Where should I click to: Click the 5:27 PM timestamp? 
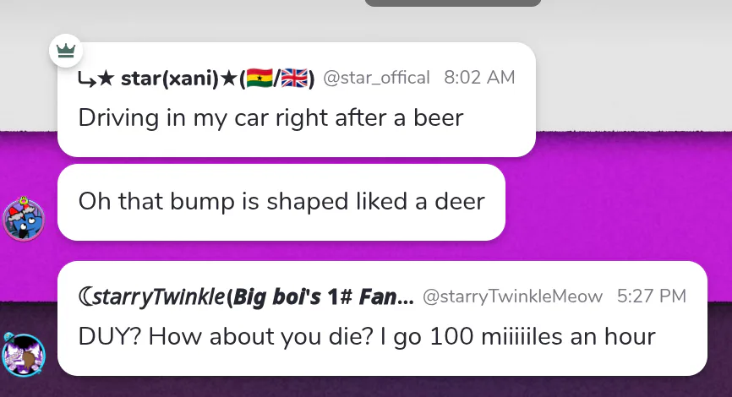tap(651, 296)
